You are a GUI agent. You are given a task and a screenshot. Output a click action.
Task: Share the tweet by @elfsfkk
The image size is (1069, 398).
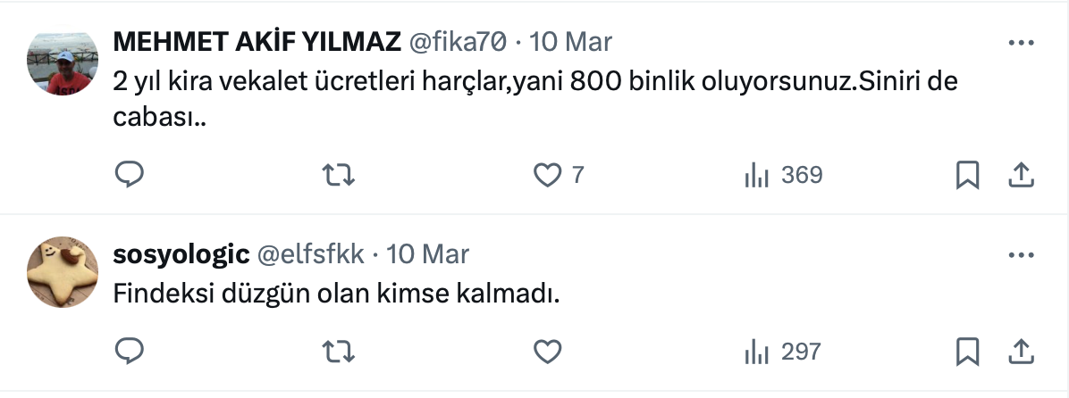(x=1021, y=352)
